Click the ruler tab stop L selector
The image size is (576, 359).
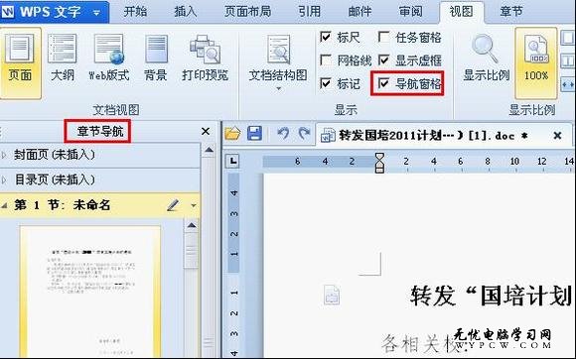[232, 161]
